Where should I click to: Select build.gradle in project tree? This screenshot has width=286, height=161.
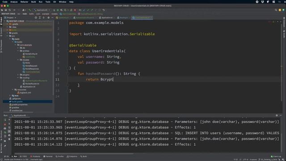(27, 102)
